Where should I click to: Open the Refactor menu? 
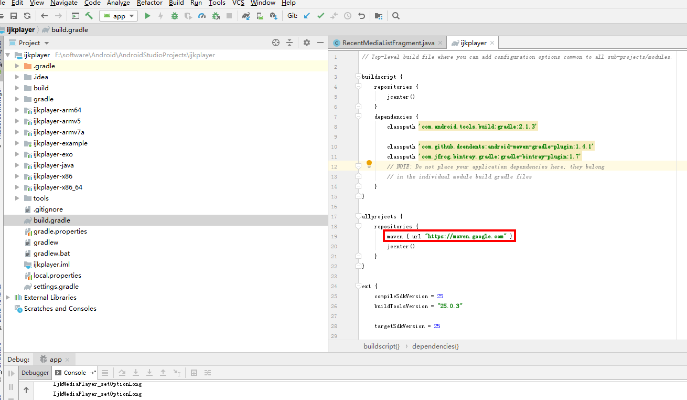(149, 3)
